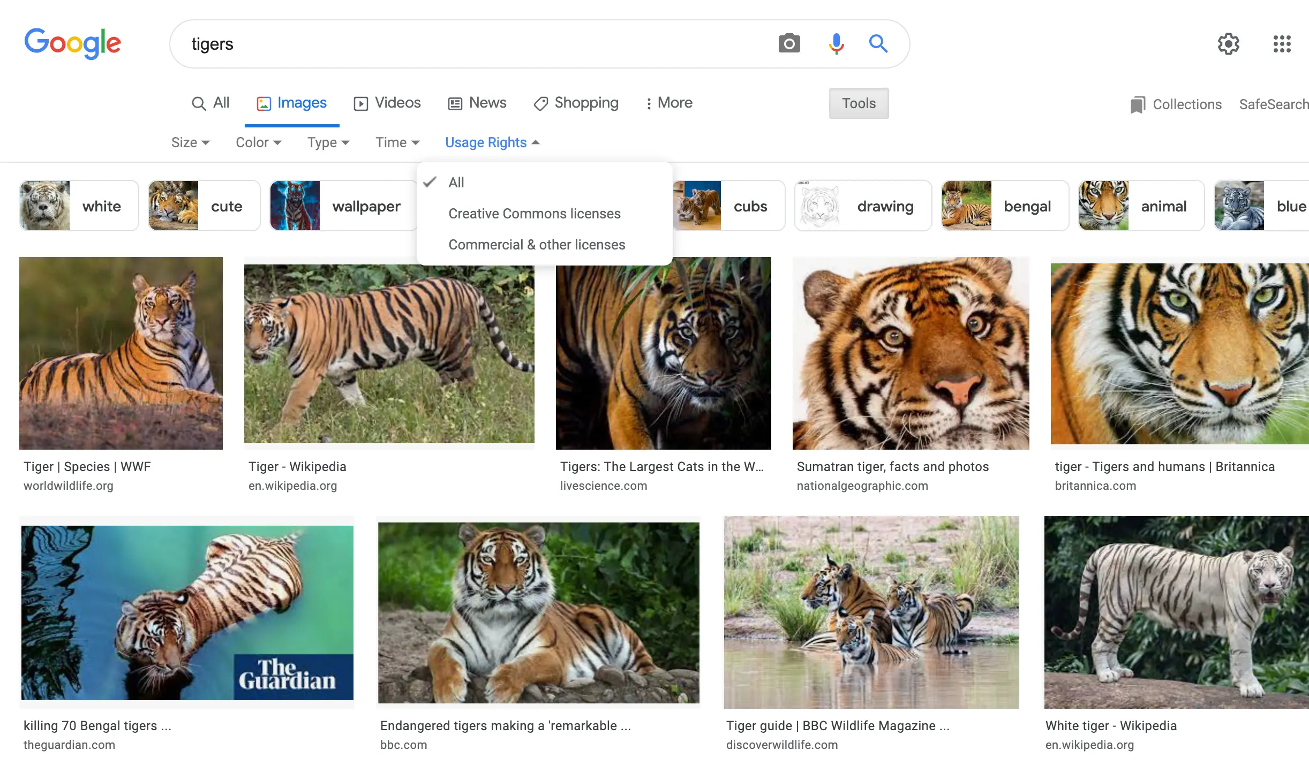Click 'White tiger - Wikipedia' title link

[1111, 726]
